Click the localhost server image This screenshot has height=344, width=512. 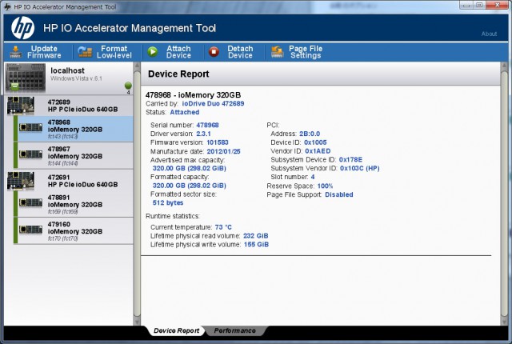pyautogui.click(x=24, y=78)
